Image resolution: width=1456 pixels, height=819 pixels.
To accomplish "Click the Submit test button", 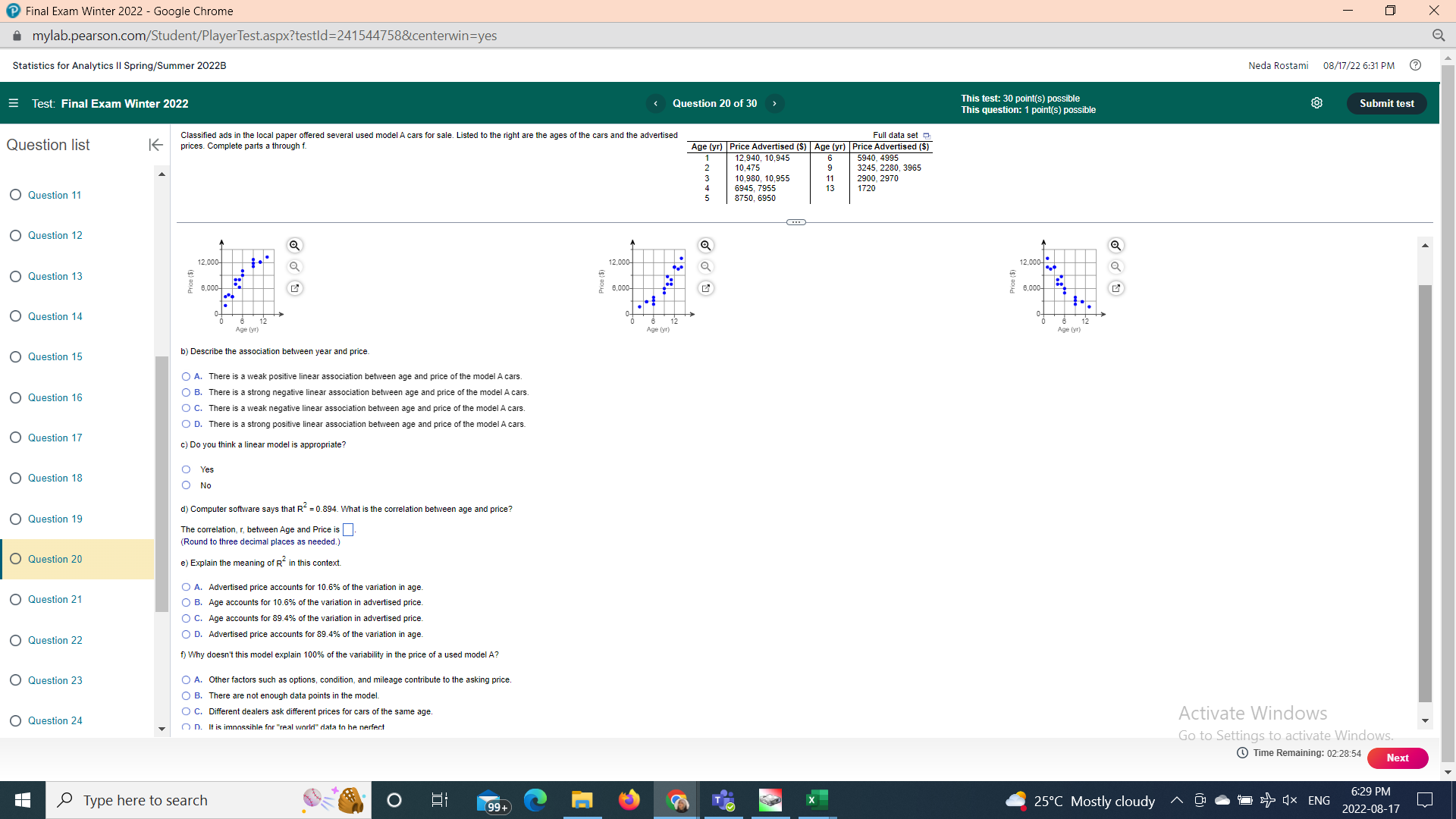I will click(x=1386, y=103).
